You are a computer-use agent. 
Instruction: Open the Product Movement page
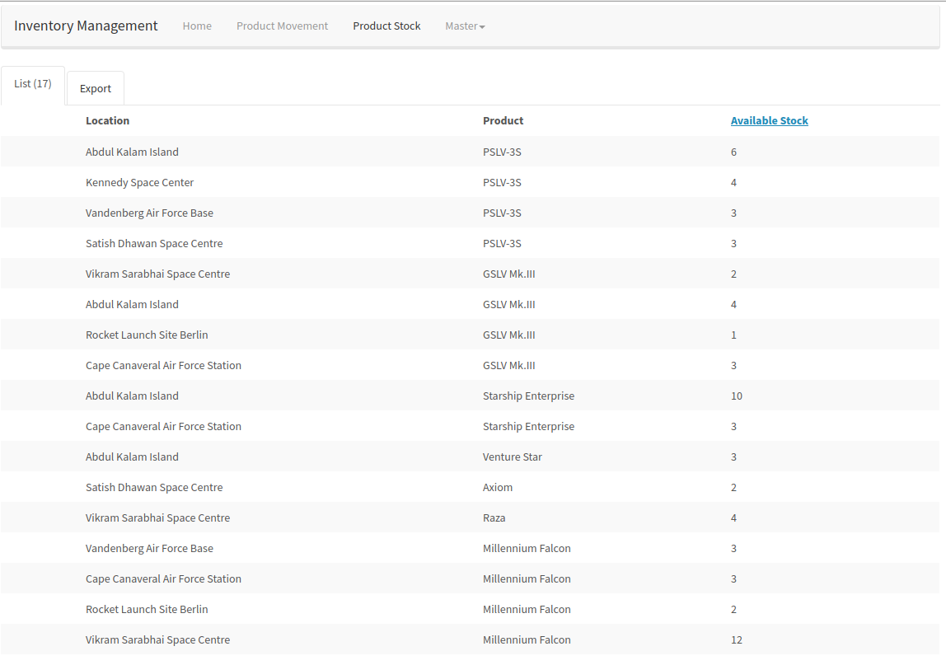283,26
